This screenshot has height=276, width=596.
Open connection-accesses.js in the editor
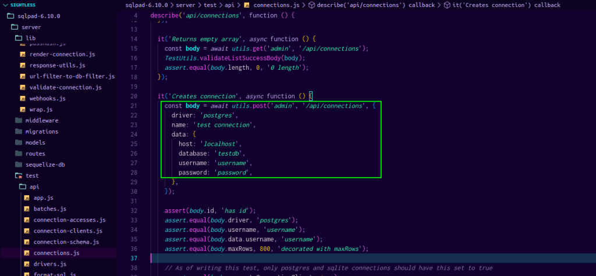(69, 220)
